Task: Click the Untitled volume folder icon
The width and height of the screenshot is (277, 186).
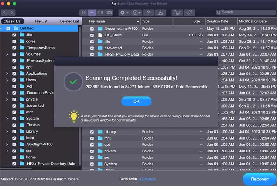Action: (16, 28)
